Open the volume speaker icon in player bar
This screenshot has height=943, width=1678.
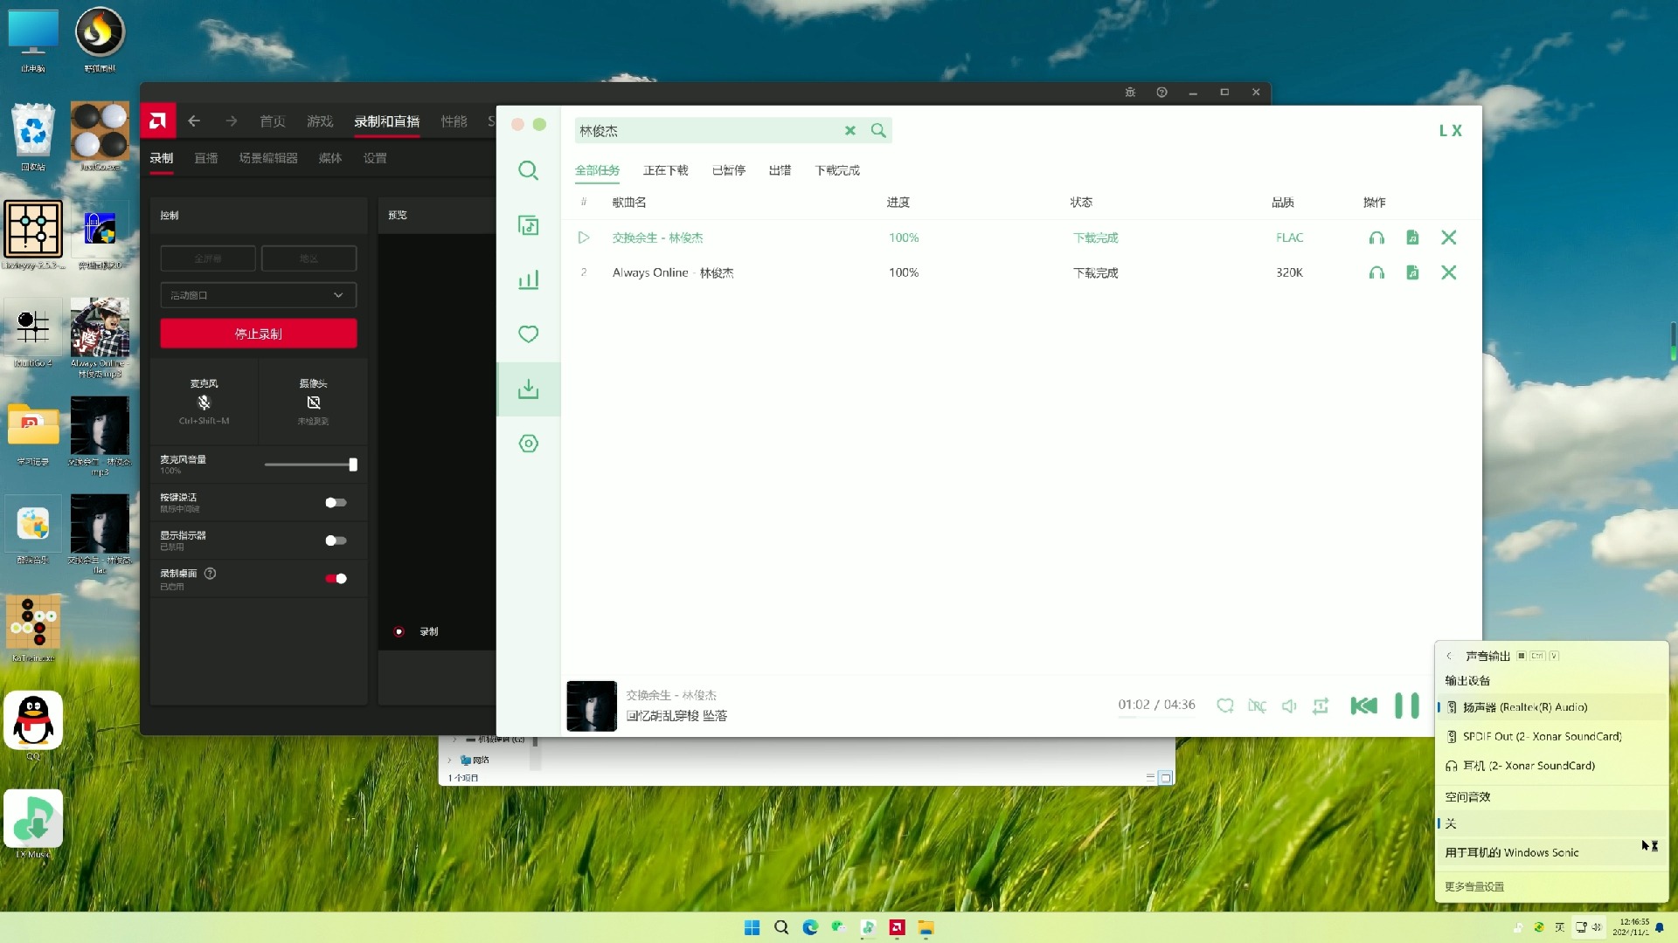click(1289, 706)
